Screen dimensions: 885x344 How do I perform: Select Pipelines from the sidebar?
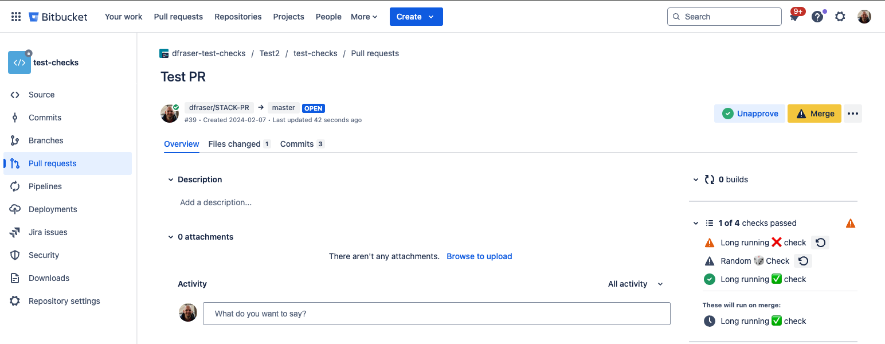coord(45,186)
